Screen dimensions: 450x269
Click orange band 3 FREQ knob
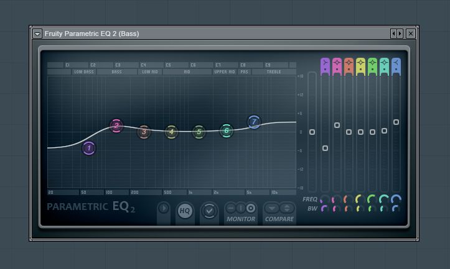pyautogui.click(x=349, y=199)
